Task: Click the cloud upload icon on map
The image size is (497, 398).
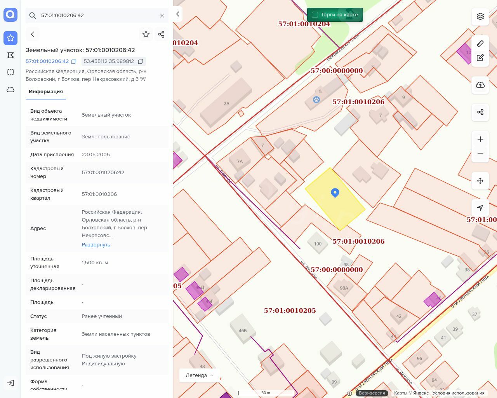Action: (x=480, y=85)
